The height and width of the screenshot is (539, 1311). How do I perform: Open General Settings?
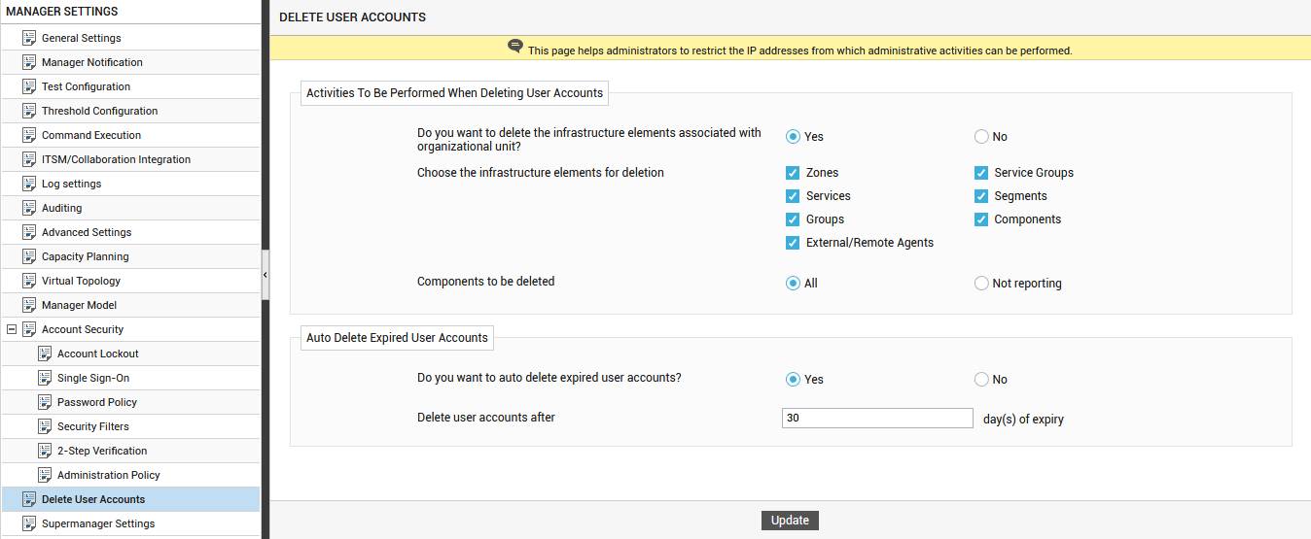tap(82, 38)
